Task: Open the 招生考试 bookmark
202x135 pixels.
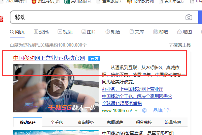Action: pyautogui.click(x=45, y=2)
